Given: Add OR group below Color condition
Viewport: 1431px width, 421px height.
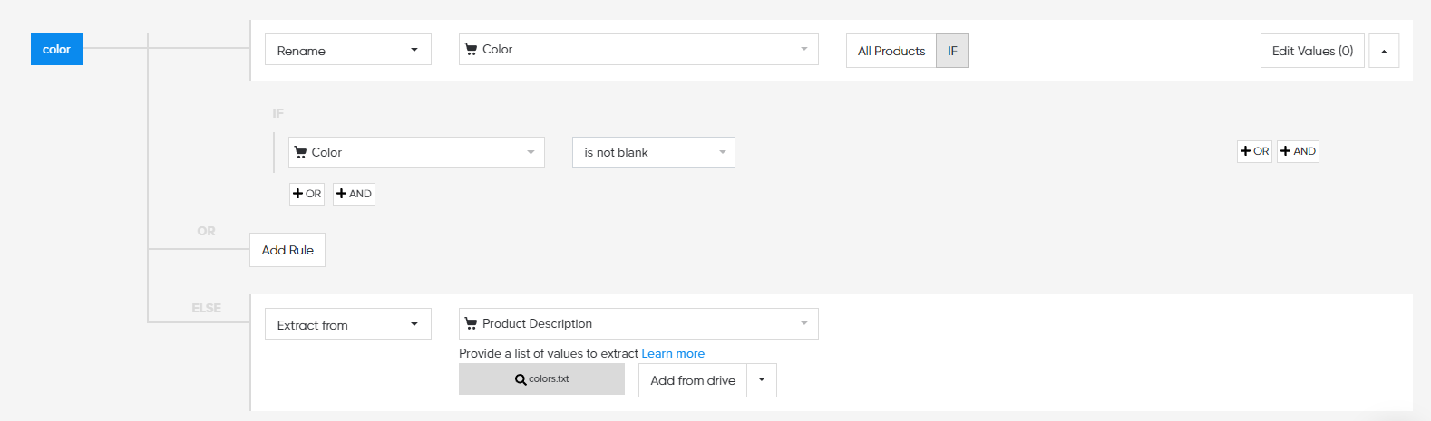Looking at the screenshot, I should click(x=307, y=194).
